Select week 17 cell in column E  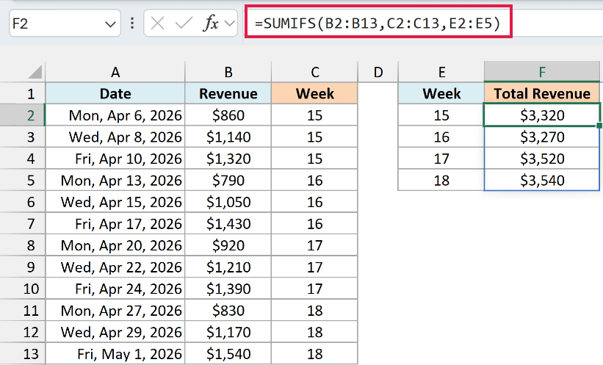[x=441, y=159]
